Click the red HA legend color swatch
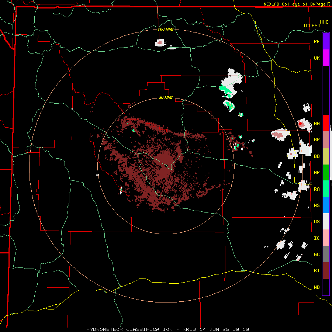332x332 pixels. point(326,123)
